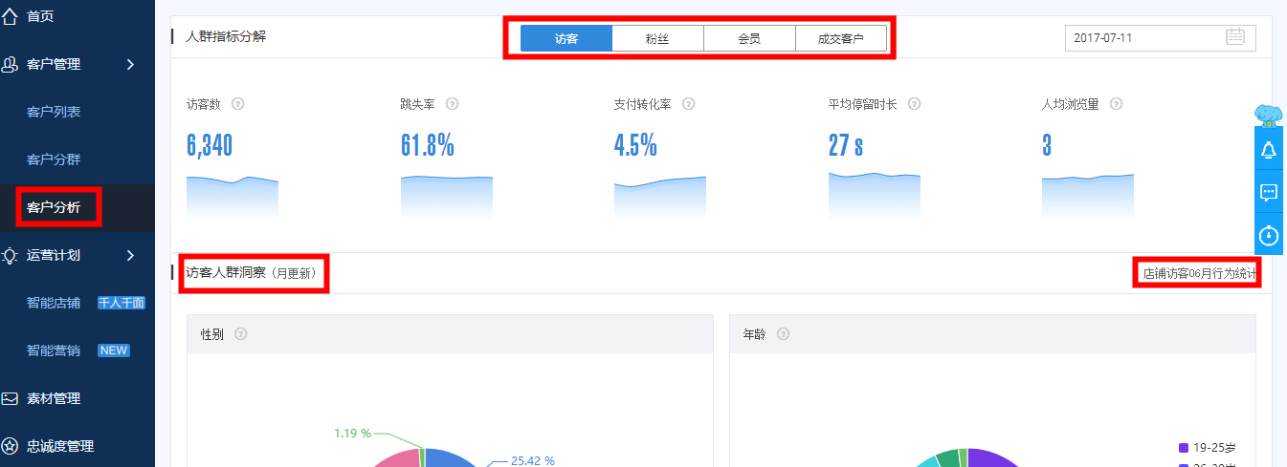This screenshot has width=1287, height=467.
Task: Switch to the 成交客户 tab
Action: [841, 38]
